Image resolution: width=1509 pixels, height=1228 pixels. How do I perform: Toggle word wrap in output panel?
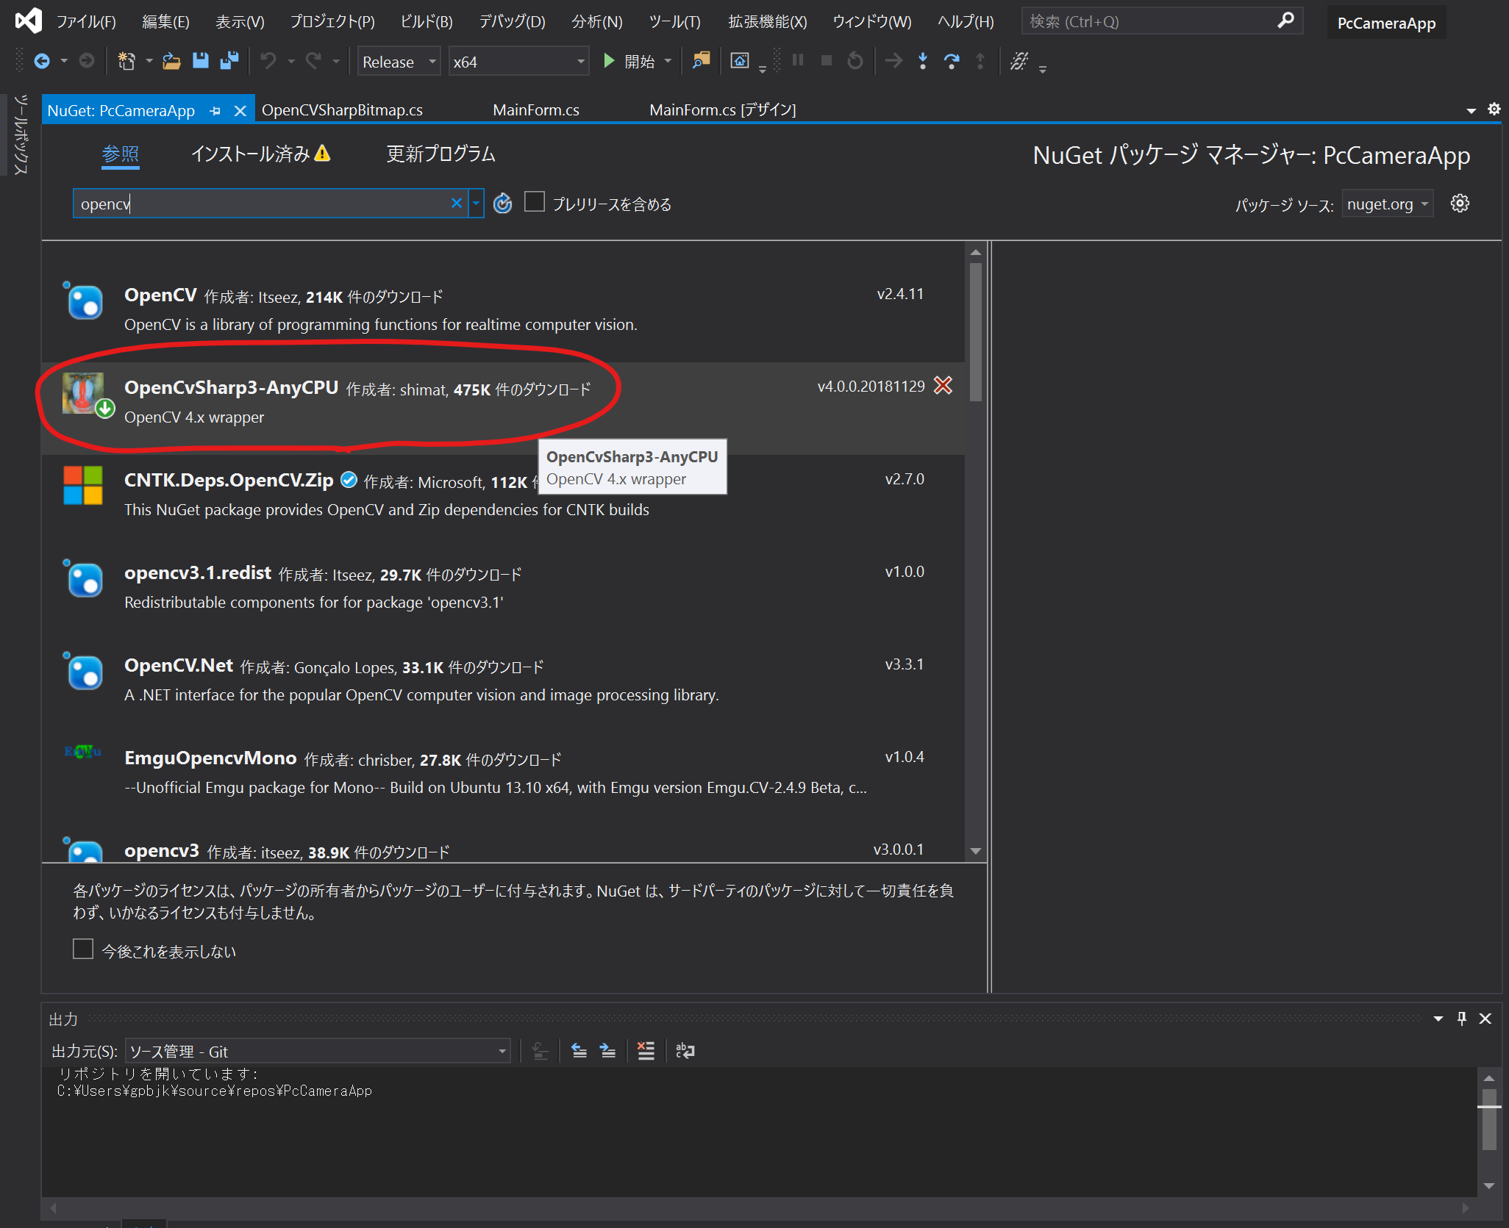(x=685, y=1051)
